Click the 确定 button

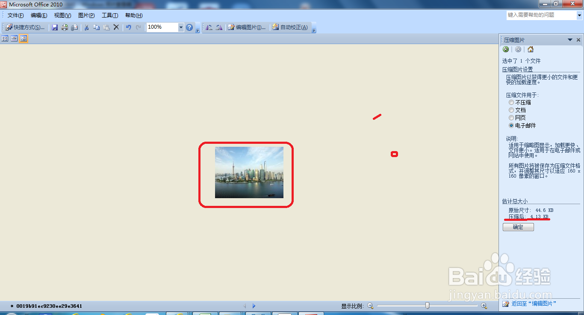click(518, 227)
